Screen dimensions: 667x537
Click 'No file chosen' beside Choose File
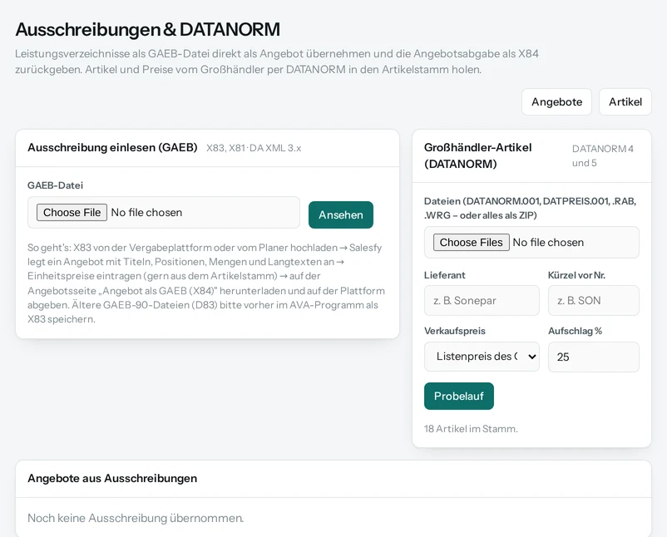pyautogui.click(x=146, y=213)
